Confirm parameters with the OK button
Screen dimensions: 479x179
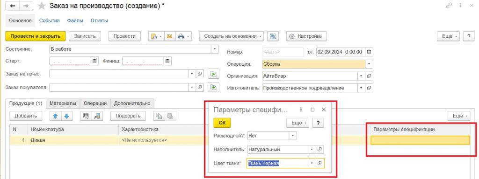pos(222,123)
